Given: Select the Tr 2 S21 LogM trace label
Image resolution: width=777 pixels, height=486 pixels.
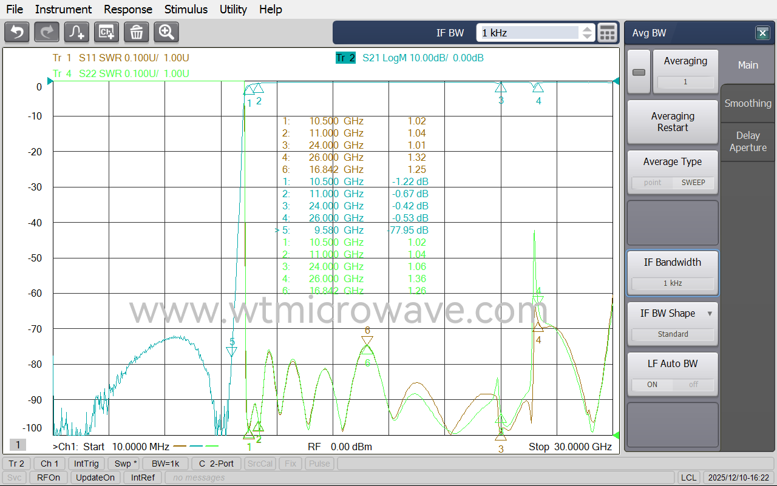Looking at the screenshot, I should coord(409,58).
